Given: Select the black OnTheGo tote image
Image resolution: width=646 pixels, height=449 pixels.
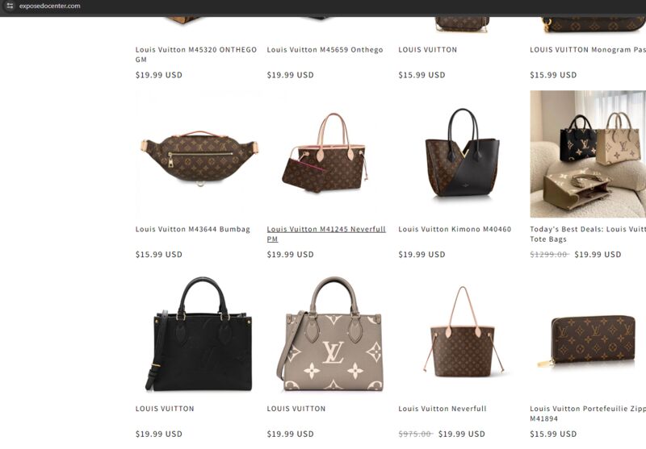Looking at the screenshot, I should (199, 334).
